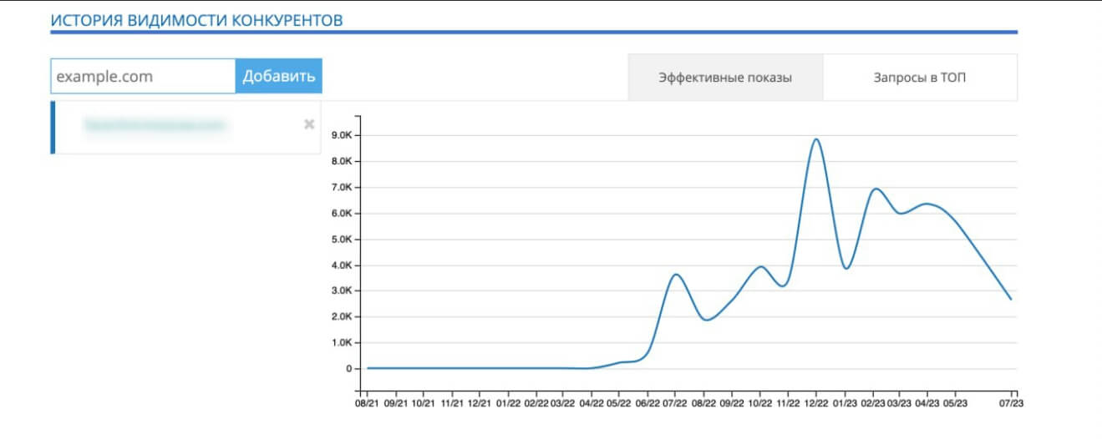Click the 12/22 x-axis label

tap(816, 403)
